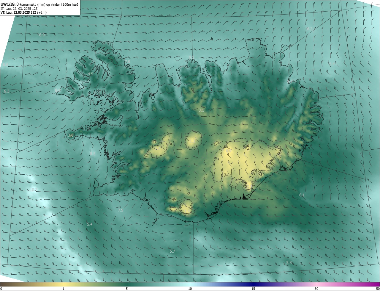Click the 0.9 value over Vatnajökull glacier
This screenshot has height=291, width=380.
coord(229,151)
